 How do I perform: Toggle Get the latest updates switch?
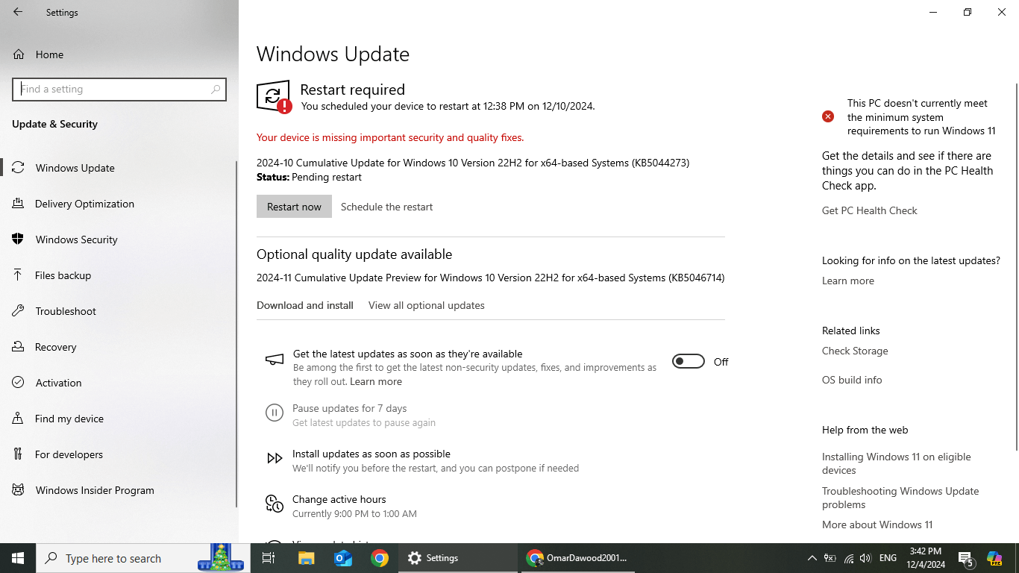688,361
